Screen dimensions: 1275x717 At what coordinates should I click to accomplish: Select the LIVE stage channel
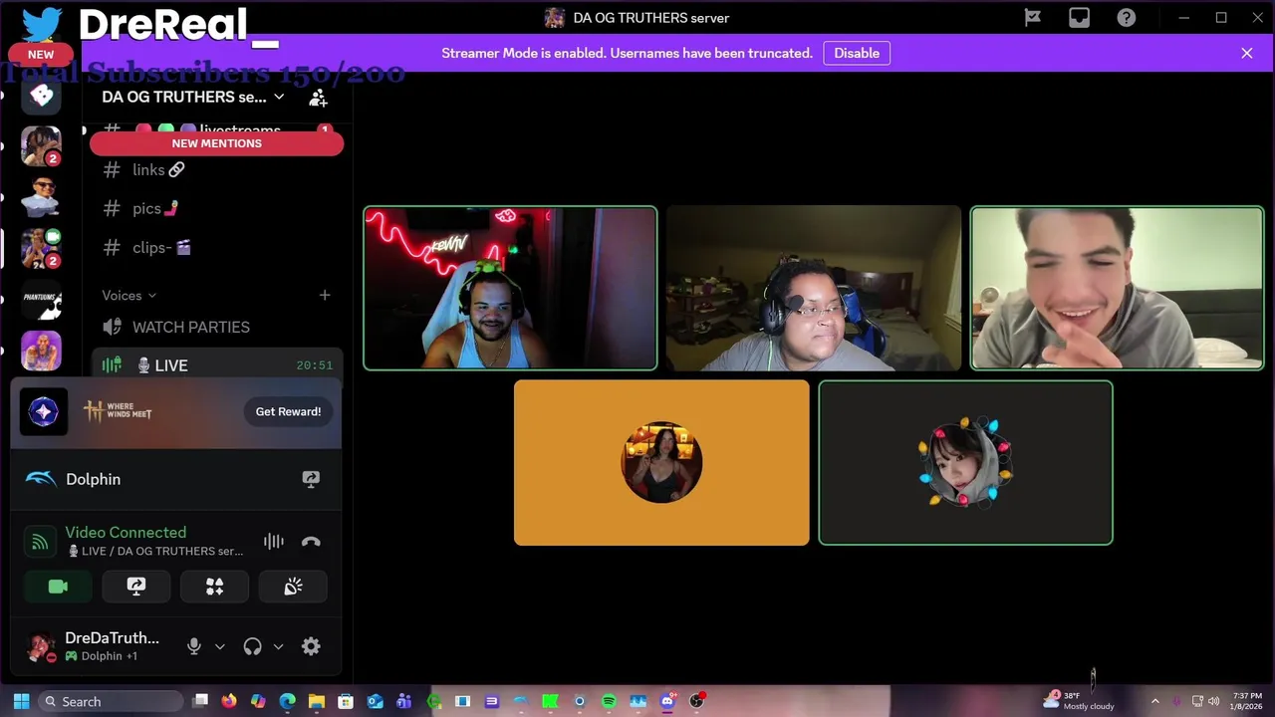coord(217,365)
